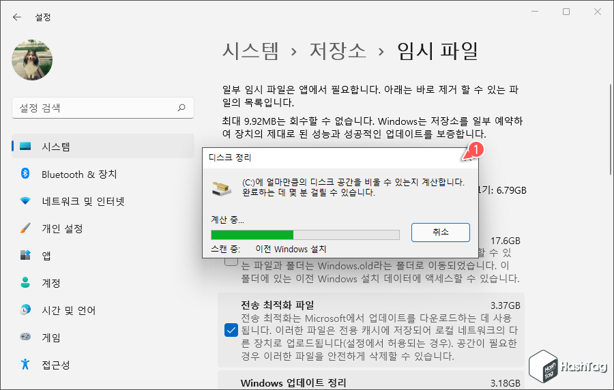Check the 이전 Windows 설치 checkbox
614x390 pixels.
coord(231,261)
